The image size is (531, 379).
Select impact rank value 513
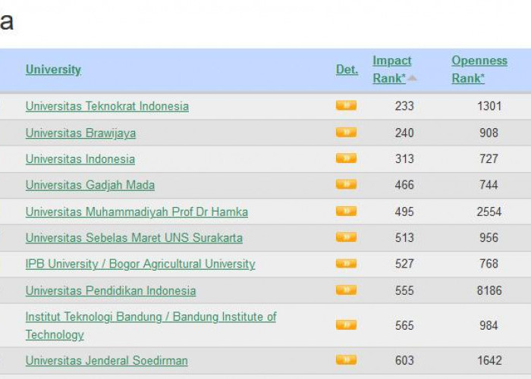(x=404, y=237)
